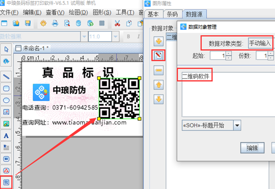Click the 查询网址 website text on the label
This screenshot has width=275, height=189.
click(x=74, y=122)
